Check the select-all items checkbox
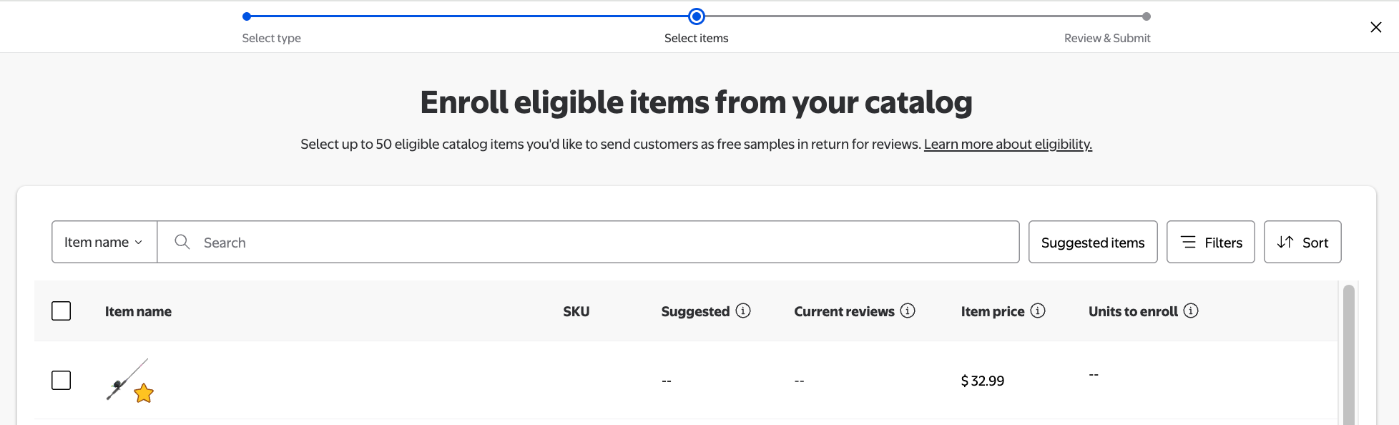Image resolution: width=1399 pixels, height=425 pixels. point(62,311)
